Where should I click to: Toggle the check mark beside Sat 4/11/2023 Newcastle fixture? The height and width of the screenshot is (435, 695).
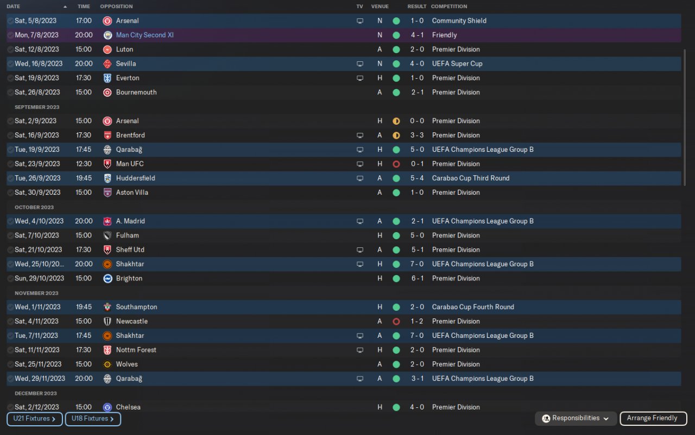(10, 321)
